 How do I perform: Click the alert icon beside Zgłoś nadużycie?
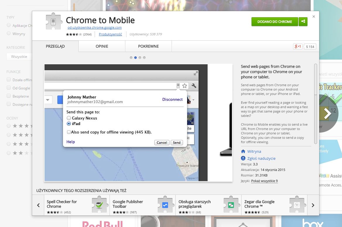point(243,158)
